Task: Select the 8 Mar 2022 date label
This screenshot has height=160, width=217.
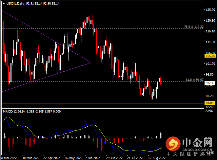Action: (9, 158)
